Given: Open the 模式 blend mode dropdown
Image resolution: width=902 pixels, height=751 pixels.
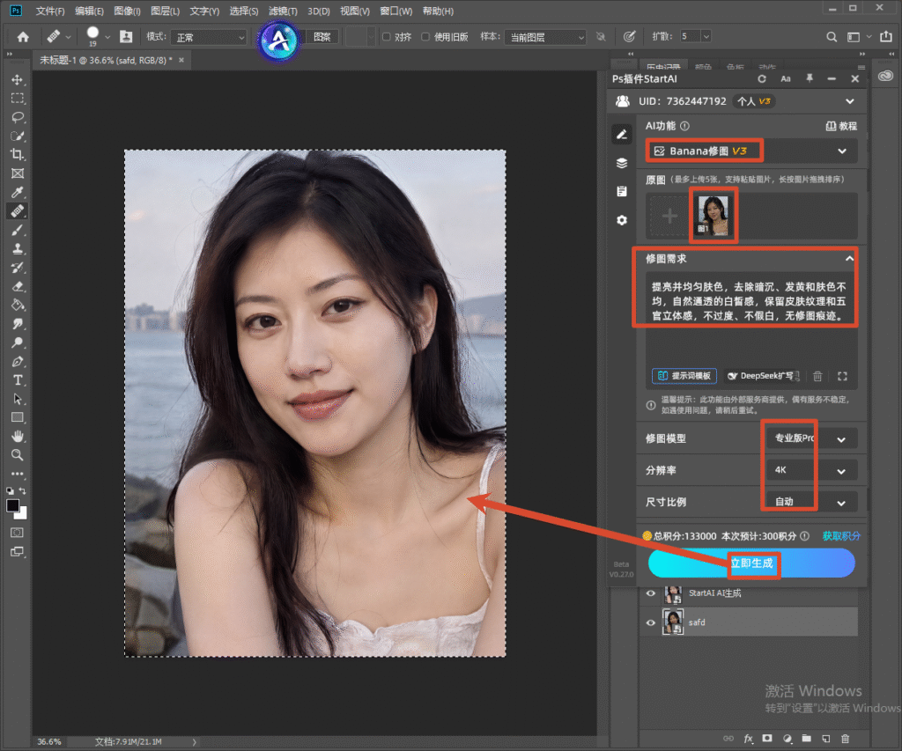Looking at the screenshot, I should (x=210, y=37).
